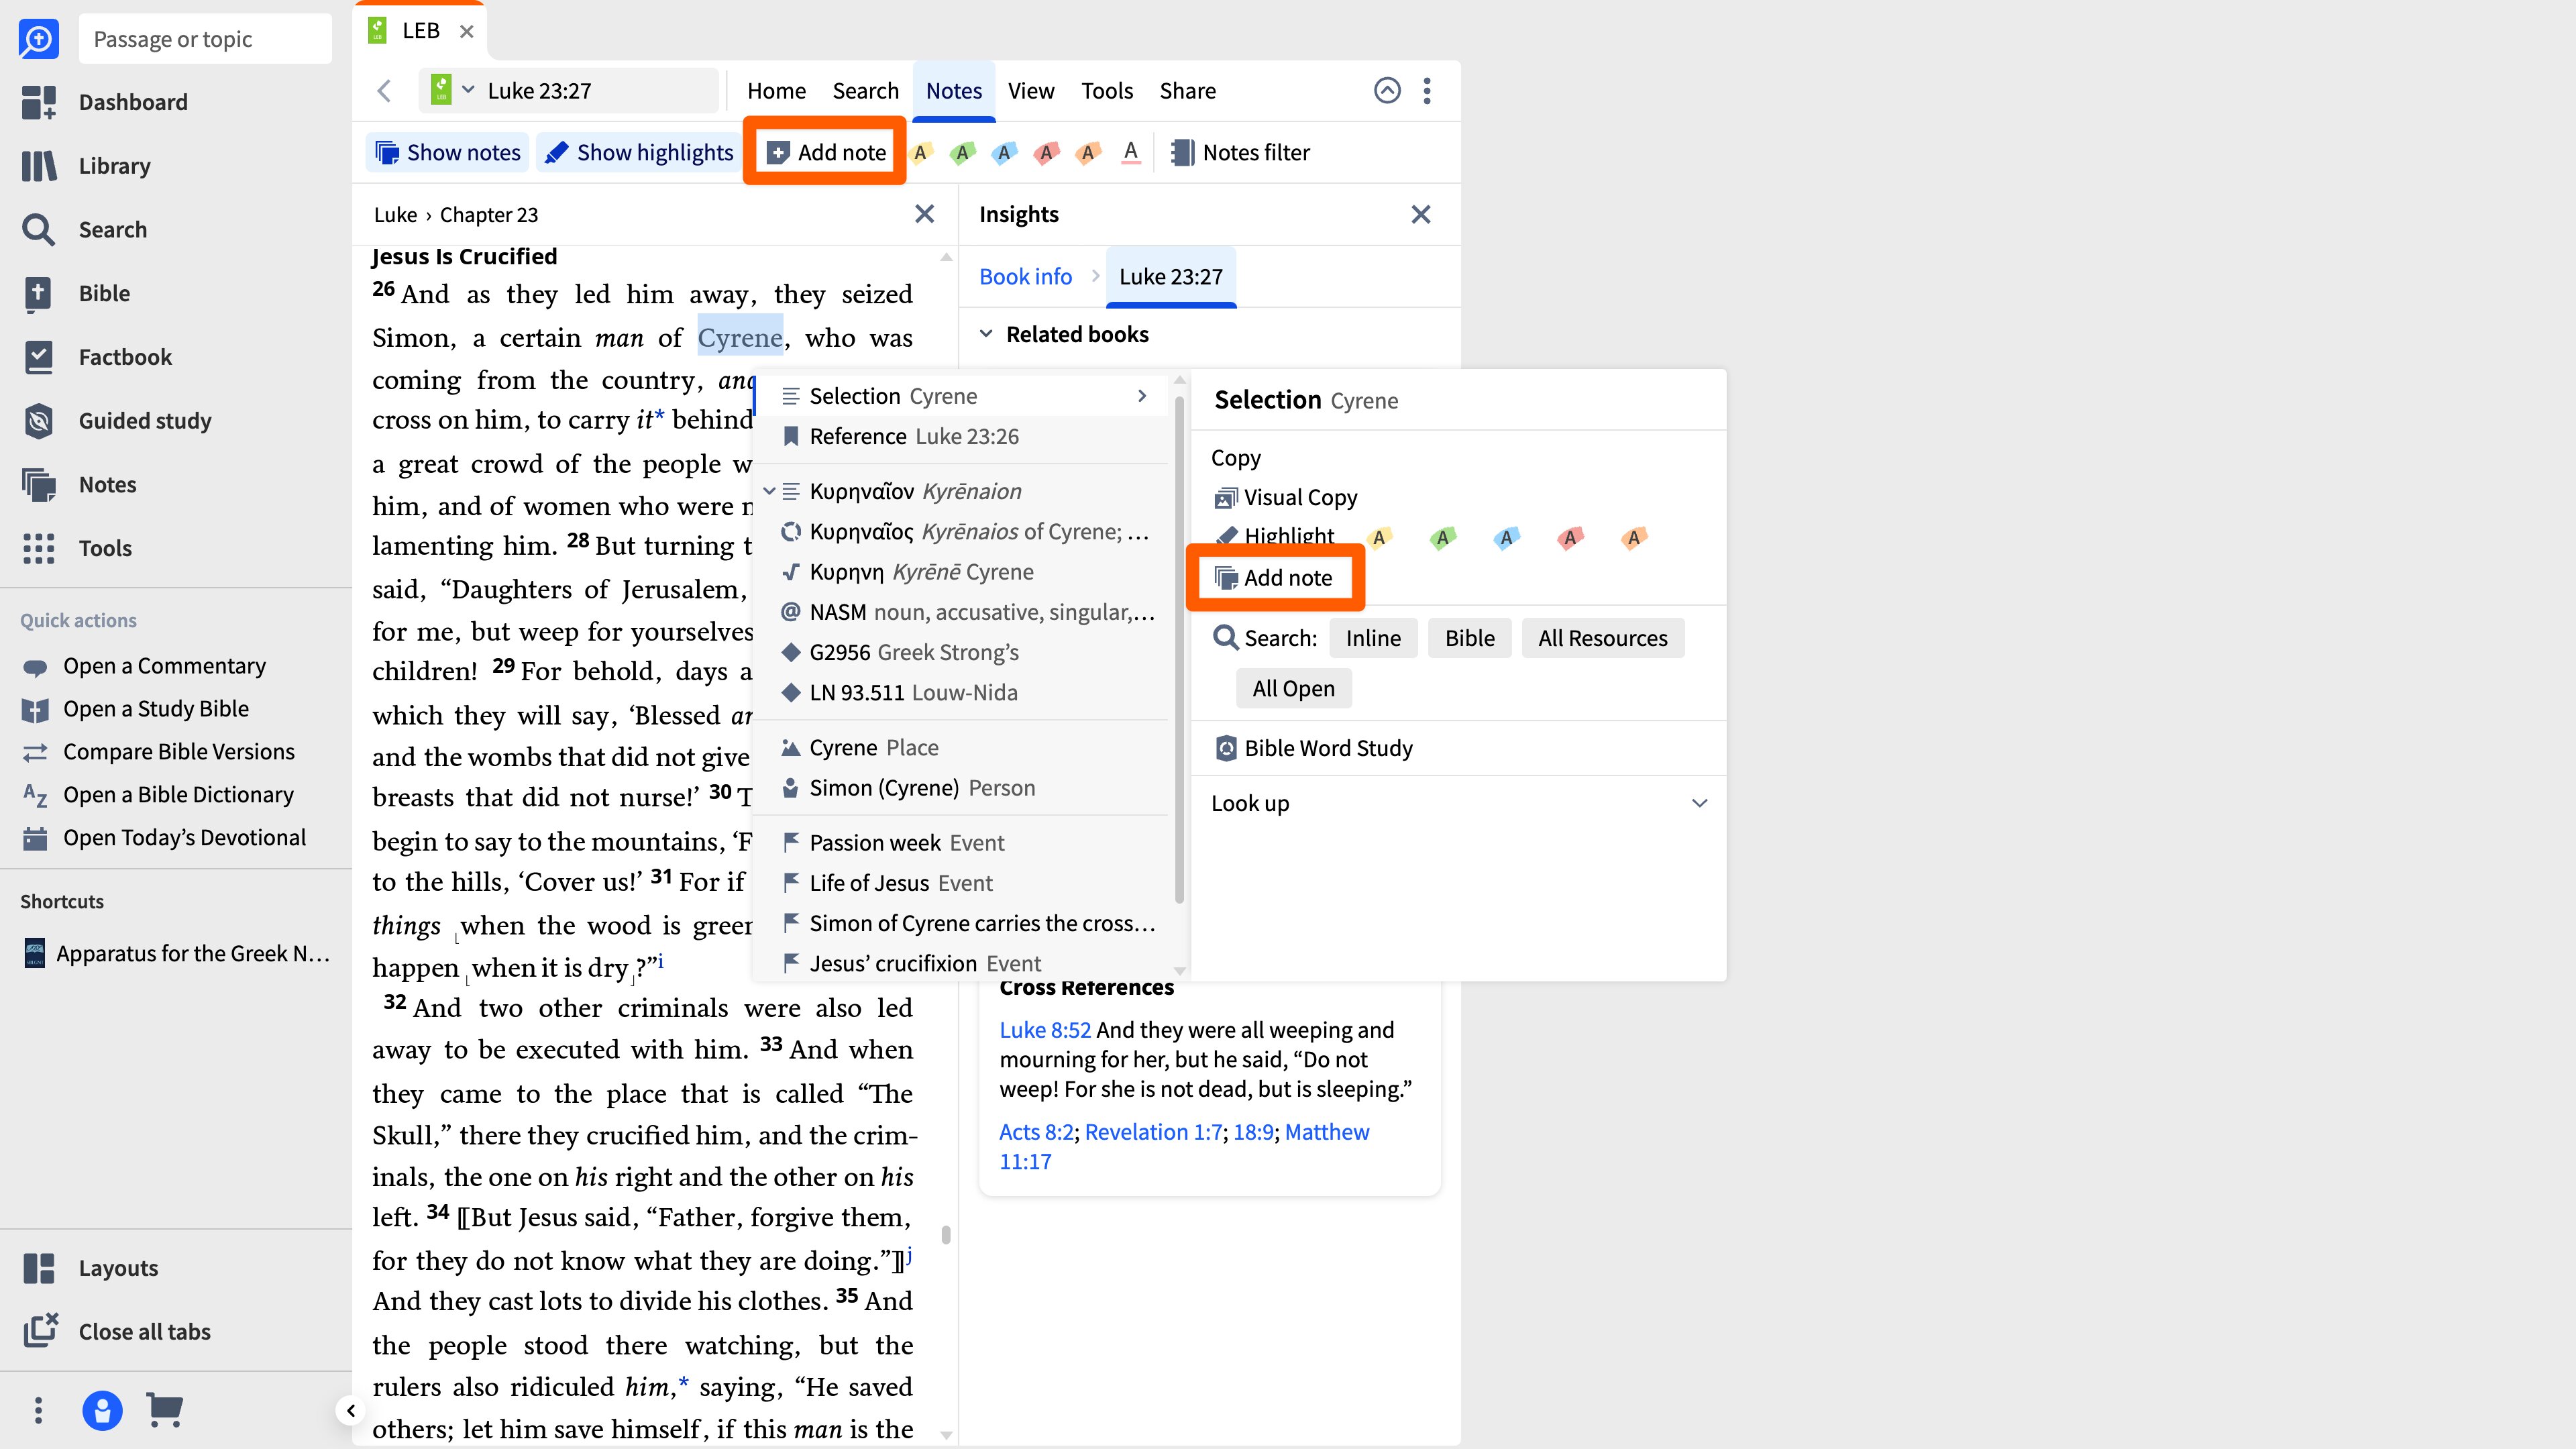This screenshot has width=2576, height=1449.
Task: Search the selection in All Resources
Action: pyautogui.click(x=1602, y=638)
